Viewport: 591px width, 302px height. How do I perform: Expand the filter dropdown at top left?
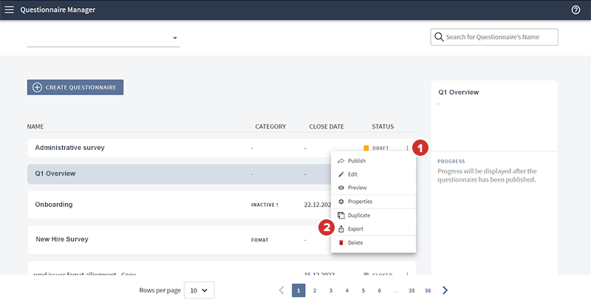click(175, 38)
